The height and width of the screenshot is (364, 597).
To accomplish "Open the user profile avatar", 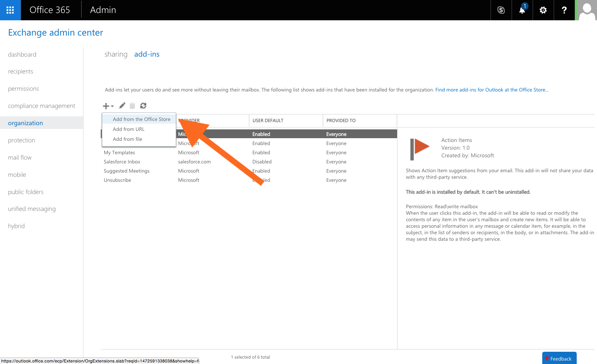I will (587, 10).
